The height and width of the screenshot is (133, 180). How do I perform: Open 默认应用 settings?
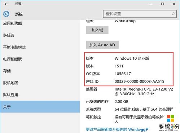point(10,95)
